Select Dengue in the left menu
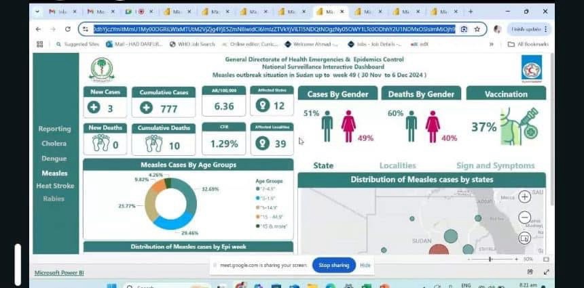This screenshot has width=584, height=288. click(54, 159)
